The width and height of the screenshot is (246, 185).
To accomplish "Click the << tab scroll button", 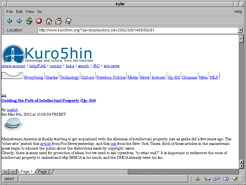I will pos(5,172).
